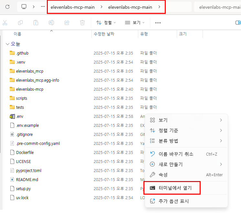This screenshot has width=241, height=213.
Task: Click 파일 폴더 type in scripts row
Action: [148, 98]
